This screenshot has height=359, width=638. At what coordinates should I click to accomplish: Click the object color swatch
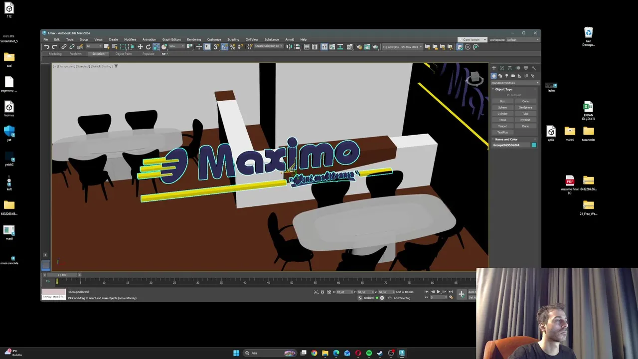pos(534,145)
